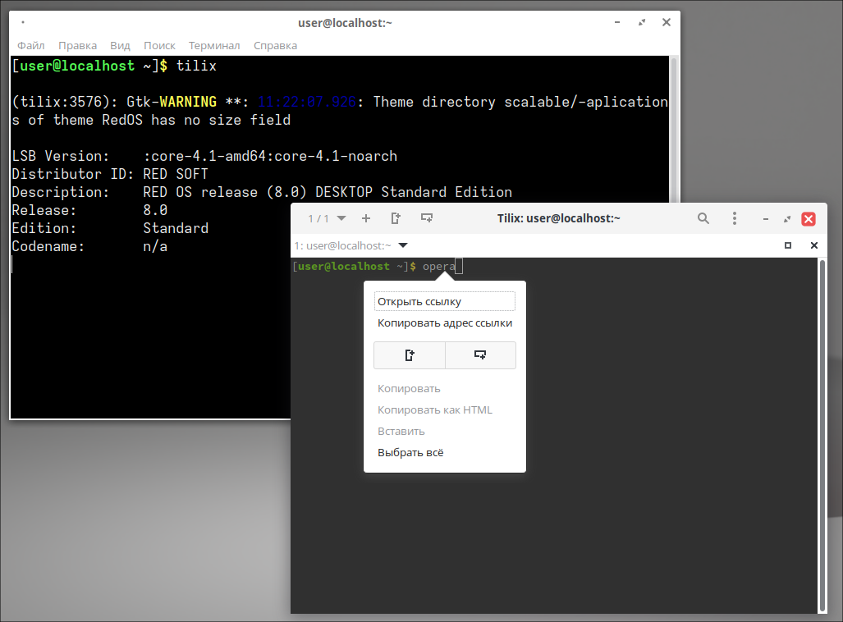843x622 pixels.
Task: Minimize the Tilix window
Action: pos(766,219)
